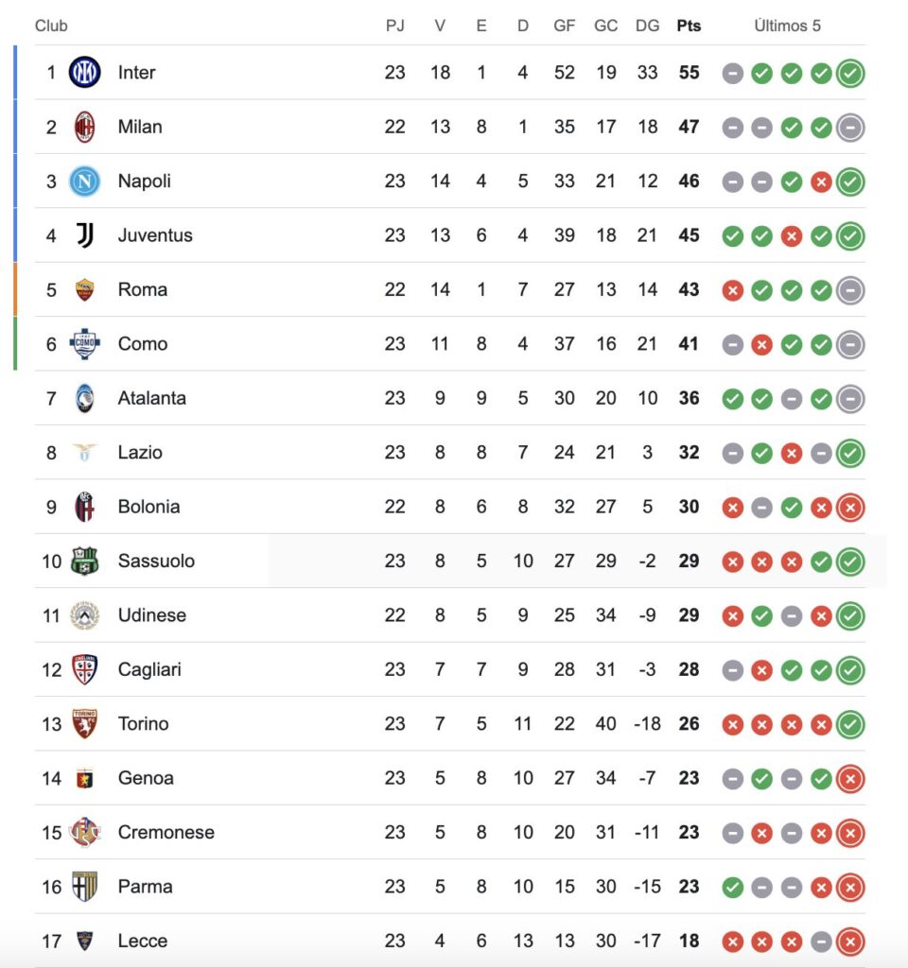Viewport: 908px width, 968px height.
Task: Click the Torino club crest icon
Action: [85, 724]
